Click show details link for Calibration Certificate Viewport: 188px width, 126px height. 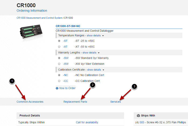click(x=94, y=70)
